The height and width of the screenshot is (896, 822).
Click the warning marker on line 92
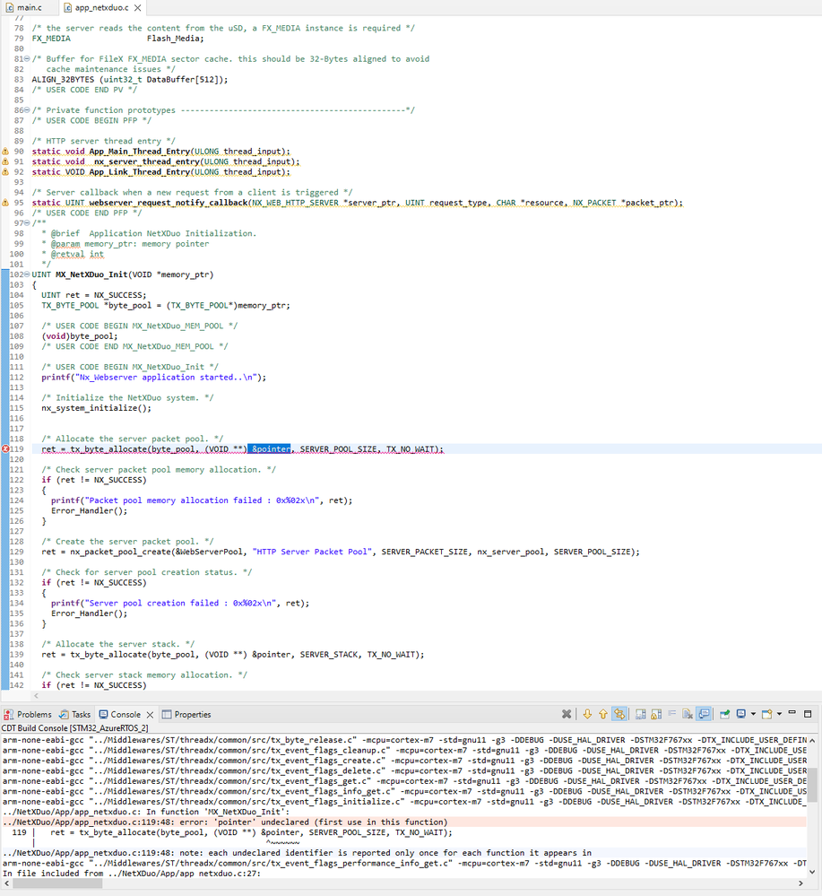[x=5, y=172]
